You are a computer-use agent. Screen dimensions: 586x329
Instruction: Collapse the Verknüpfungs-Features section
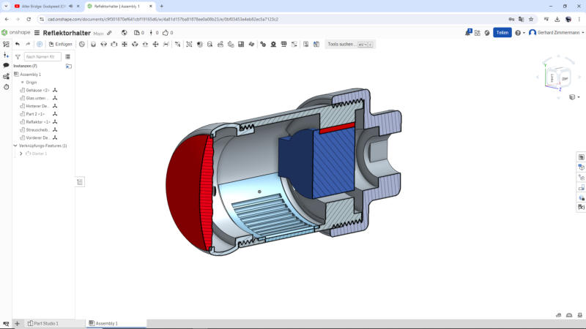16,145
